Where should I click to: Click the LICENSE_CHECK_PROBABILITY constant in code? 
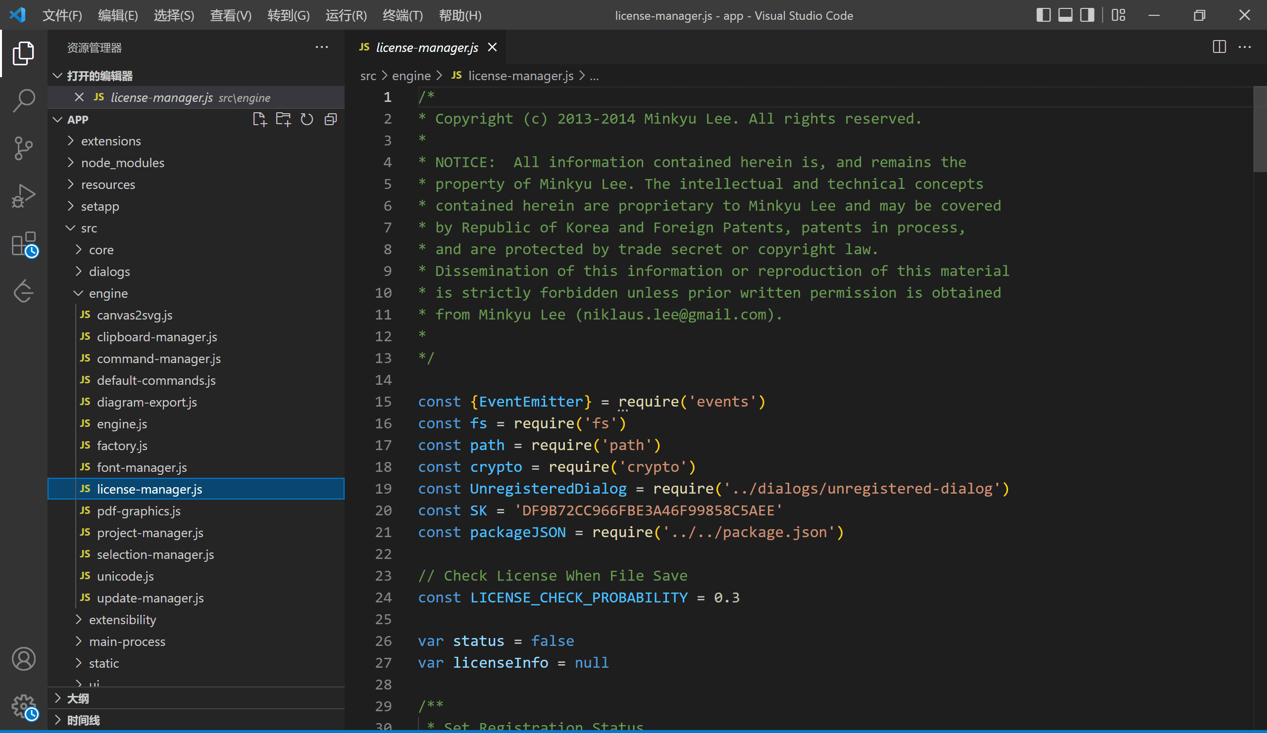click(579, 598)
